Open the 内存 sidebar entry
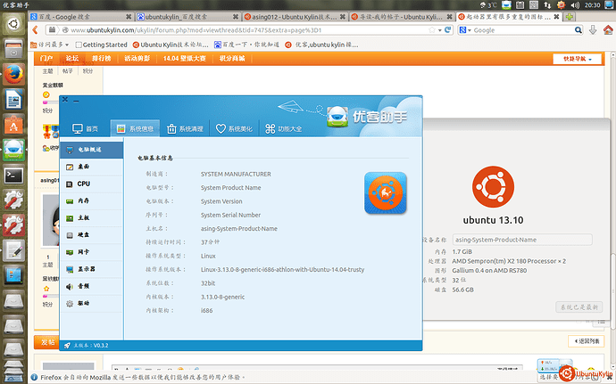The width and height of the screenshot is (616, 384). click(x=92, y=200)
